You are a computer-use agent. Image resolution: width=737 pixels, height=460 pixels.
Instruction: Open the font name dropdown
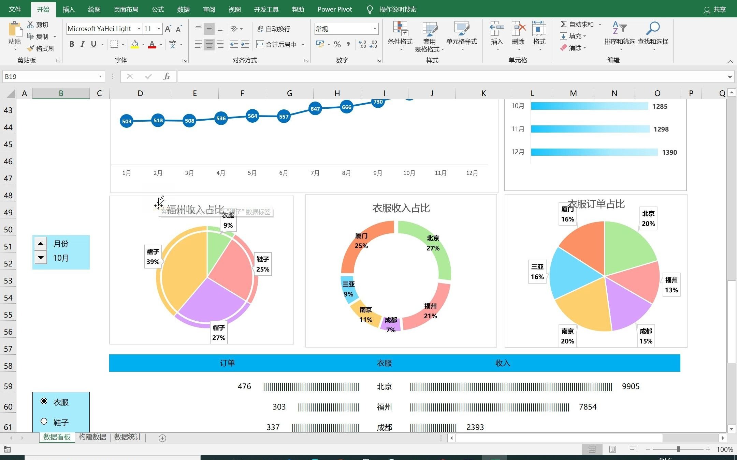(139, 29)
